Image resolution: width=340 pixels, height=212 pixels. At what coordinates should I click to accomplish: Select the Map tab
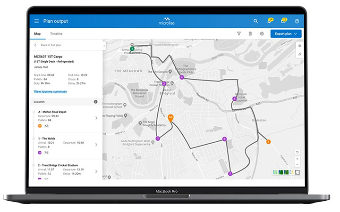tap(37, 34)
